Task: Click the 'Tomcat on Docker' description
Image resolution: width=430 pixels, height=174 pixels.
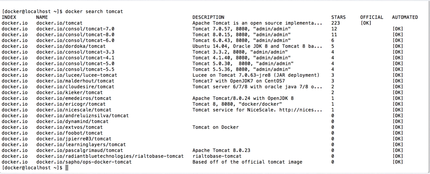Action: click(215, 127)
